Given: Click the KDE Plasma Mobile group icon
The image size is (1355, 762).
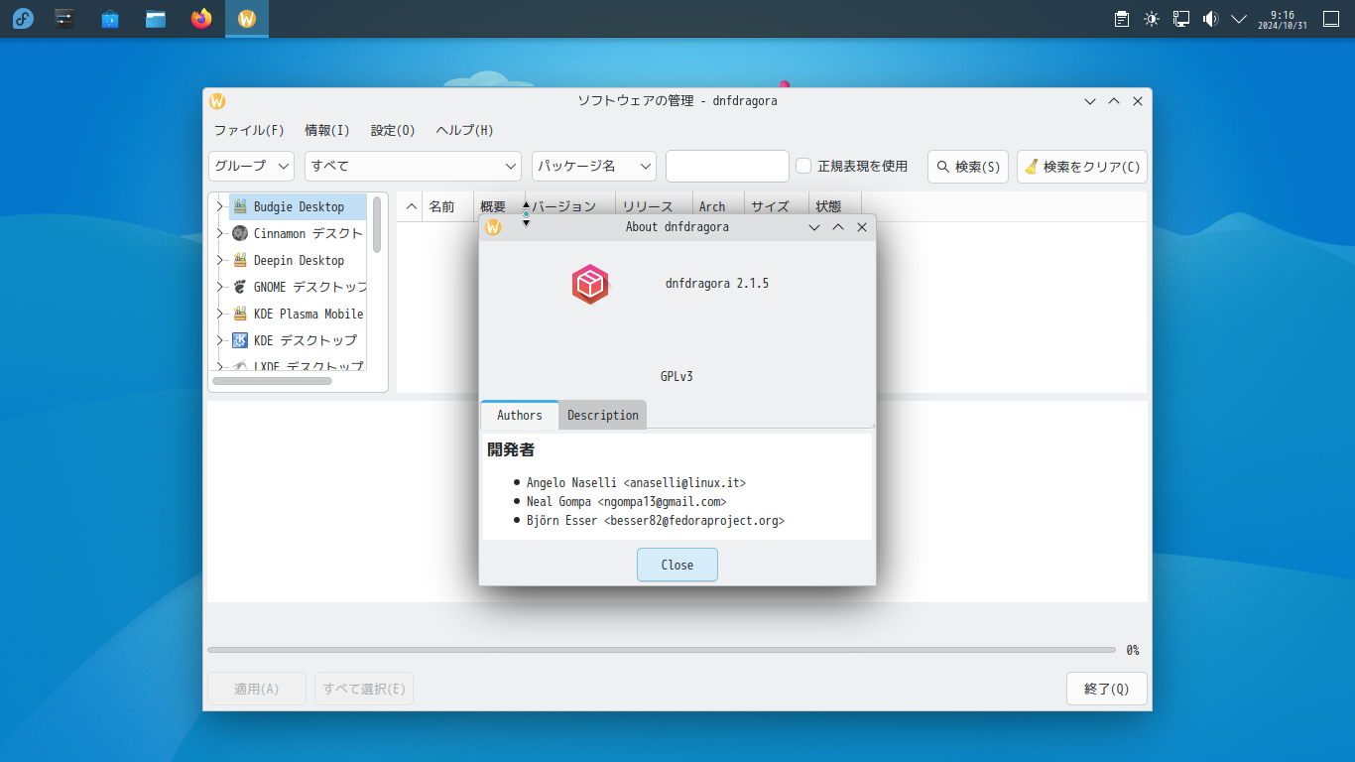Looking at the screenshot, I should click(x=240, y=314).
